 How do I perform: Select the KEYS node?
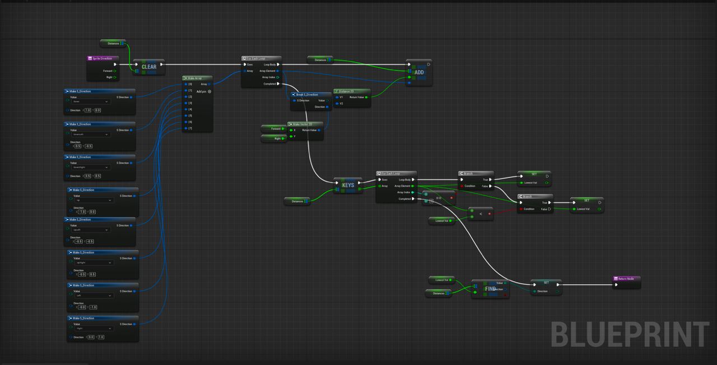click(x=348, y=186)
